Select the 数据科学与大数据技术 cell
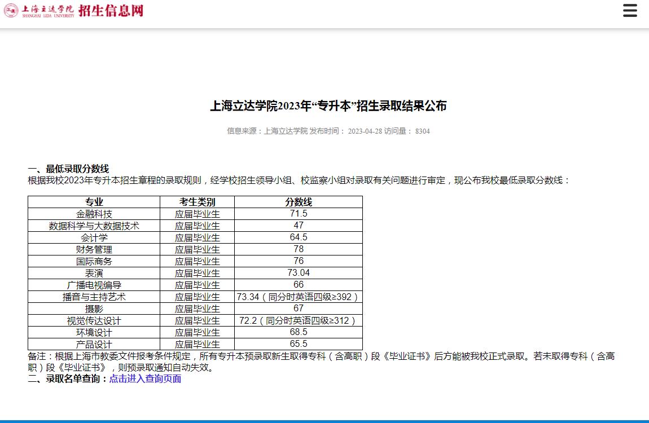Image resolution: width=649 pixels, height=423 pixels. tap(94, 226)
